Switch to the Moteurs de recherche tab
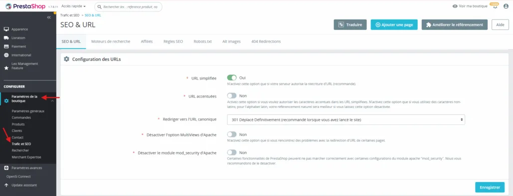 [x=111, y=41]
